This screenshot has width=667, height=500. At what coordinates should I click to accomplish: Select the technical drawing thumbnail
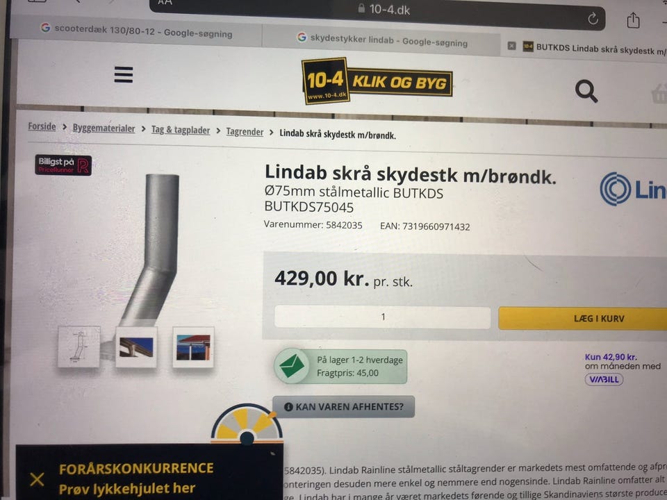pos(79,347)
